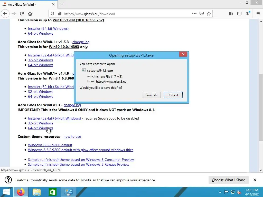Open 32-bit Windows link under v1.4.6
263x197 pixels.
click(x=41, y=92)
